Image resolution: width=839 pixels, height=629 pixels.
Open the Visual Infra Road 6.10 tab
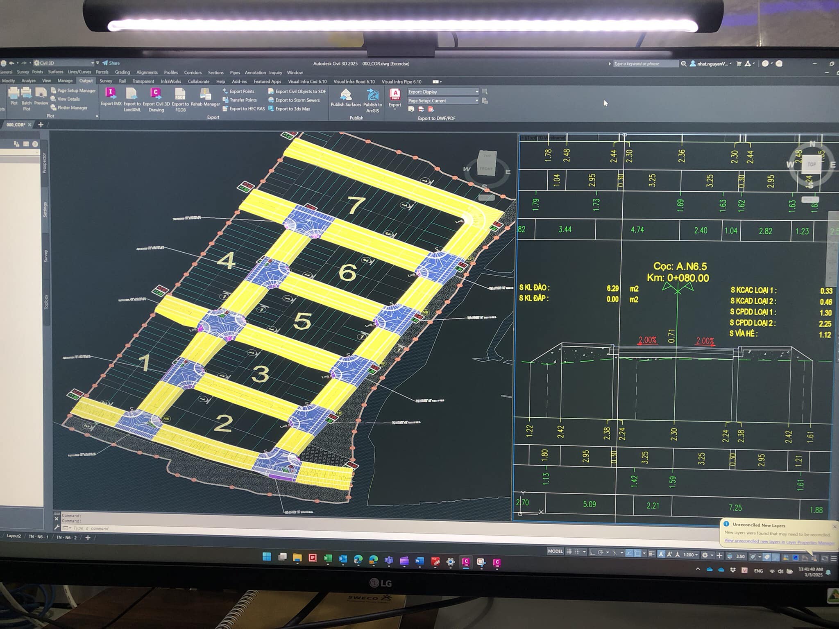point(354,82)
